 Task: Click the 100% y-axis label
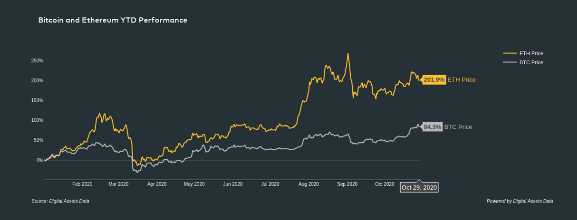(37, 120)
